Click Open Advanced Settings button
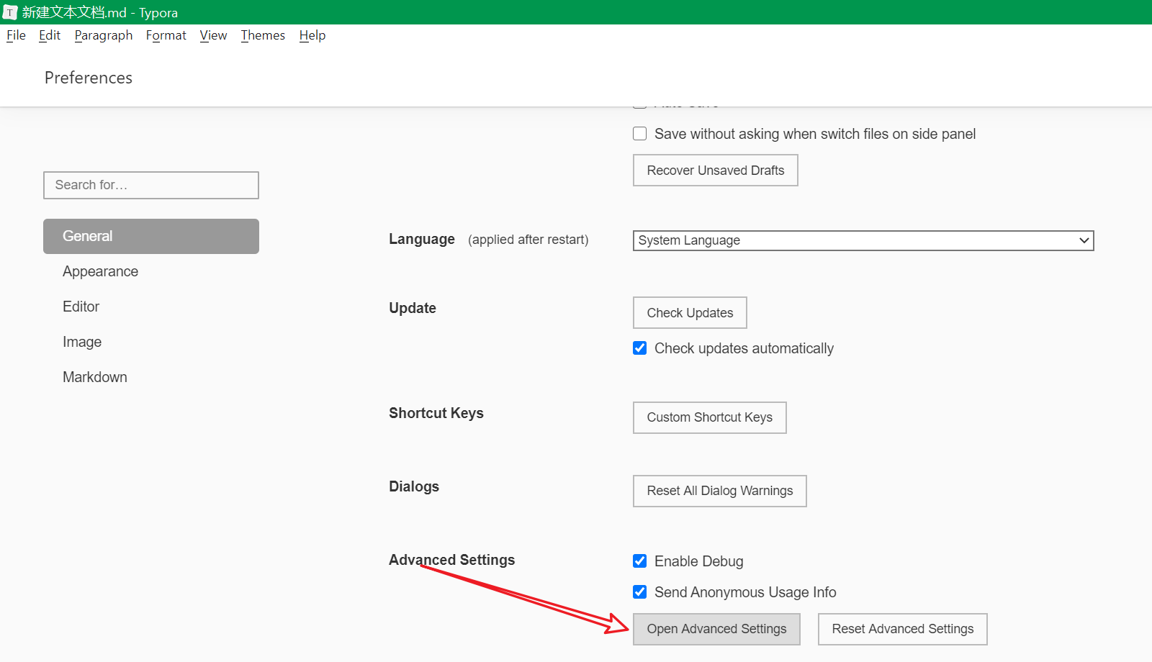 point(716,629)
